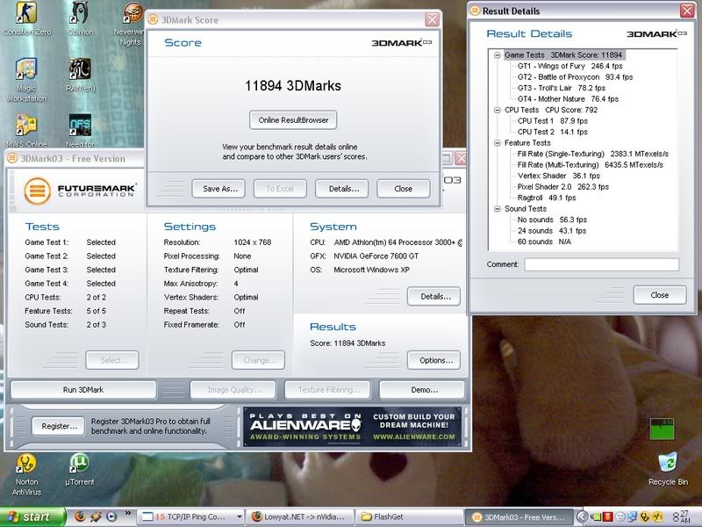Collapse the CPU Tests tree node
Viewport: 702px width, 527px height.
pos(498,109)
